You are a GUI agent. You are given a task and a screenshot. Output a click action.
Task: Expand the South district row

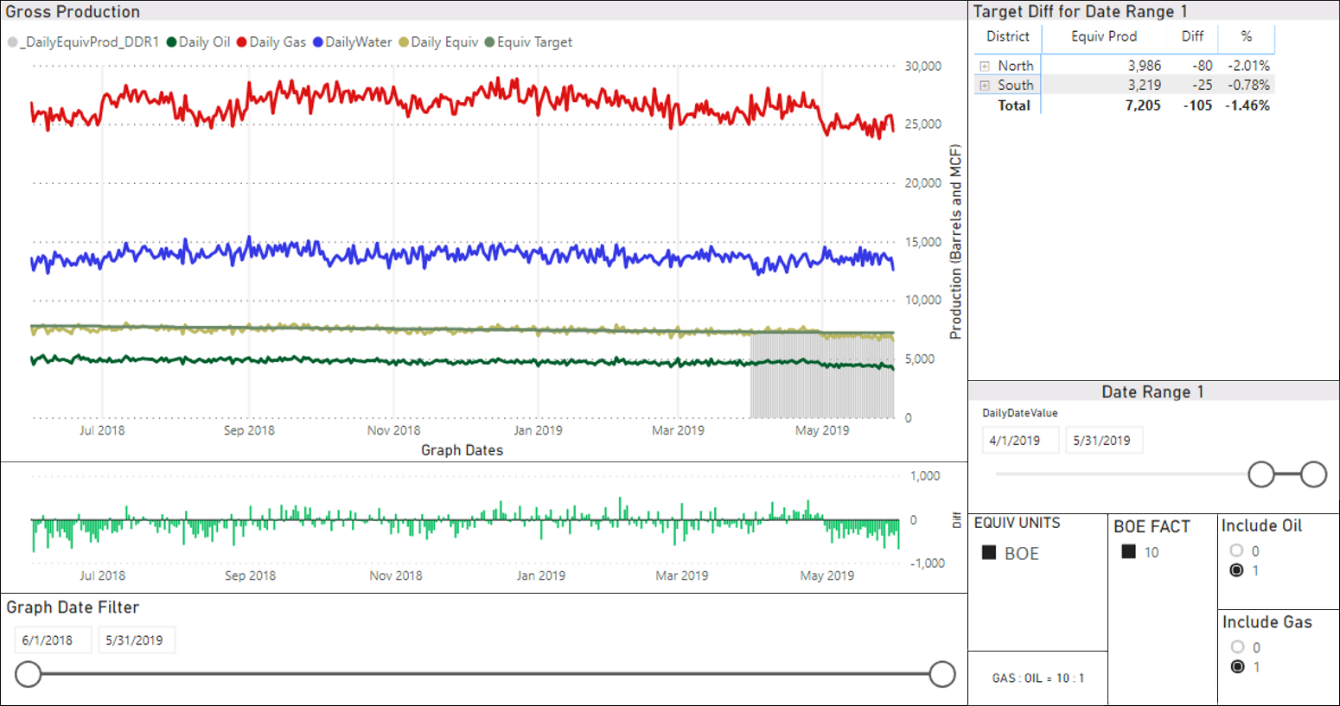[x=984, y=86]
